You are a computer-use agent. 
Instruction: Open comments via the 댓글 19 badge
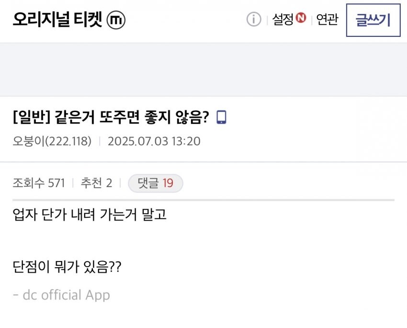[155, 183]
